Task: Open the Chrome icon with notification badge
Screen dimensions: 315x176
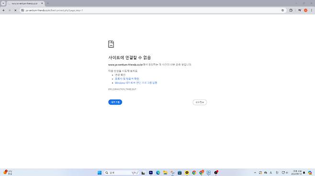Action: (x=202, y=172)
